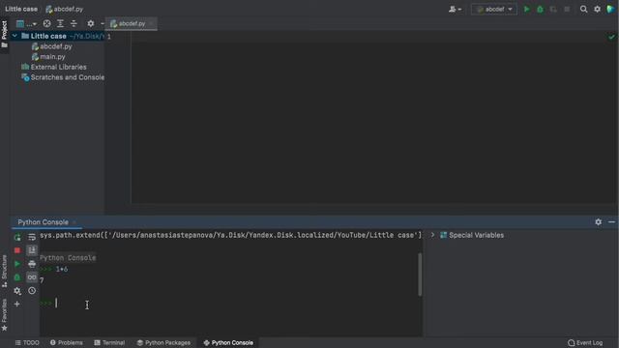
Task: Open Scratches and Consoles node
Action: pyautogui.click(x=68, y=77)
